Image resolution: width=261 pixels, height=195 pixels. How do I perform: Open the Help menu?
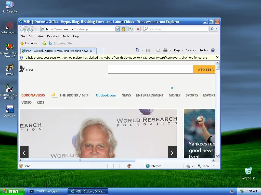[76, 36]
